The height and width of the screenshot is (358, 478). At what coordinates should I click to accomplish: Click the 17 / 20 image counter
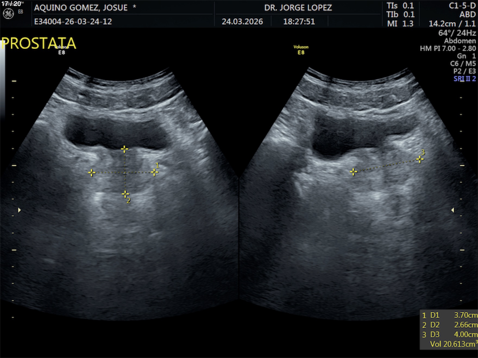[x=11, y=4]
